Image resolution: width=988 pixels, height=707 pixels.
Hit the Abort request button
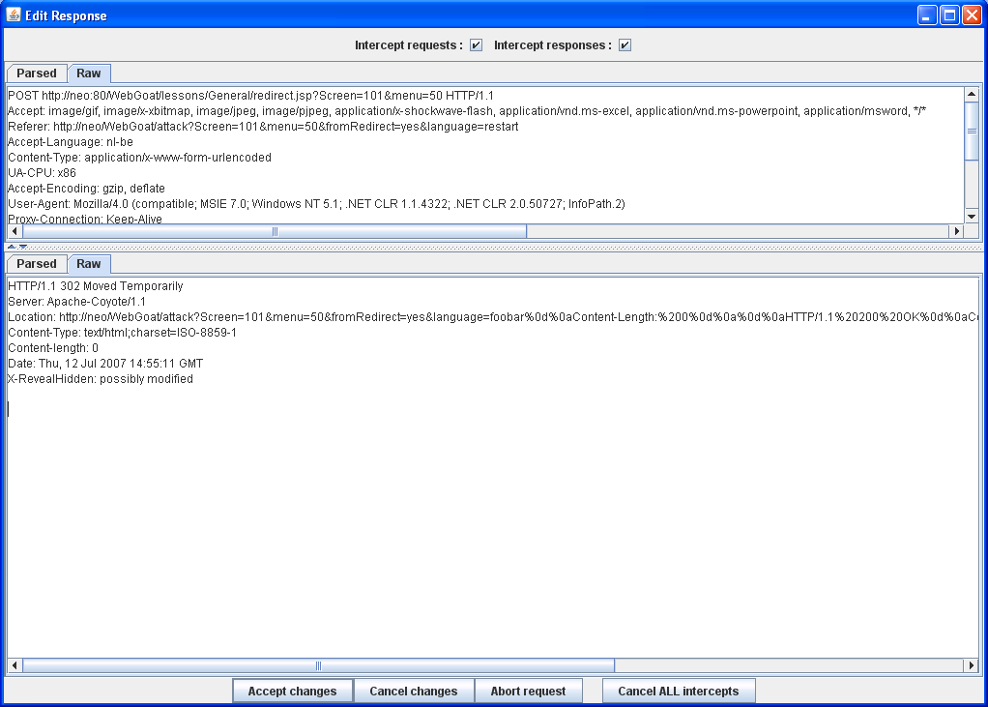528,691
